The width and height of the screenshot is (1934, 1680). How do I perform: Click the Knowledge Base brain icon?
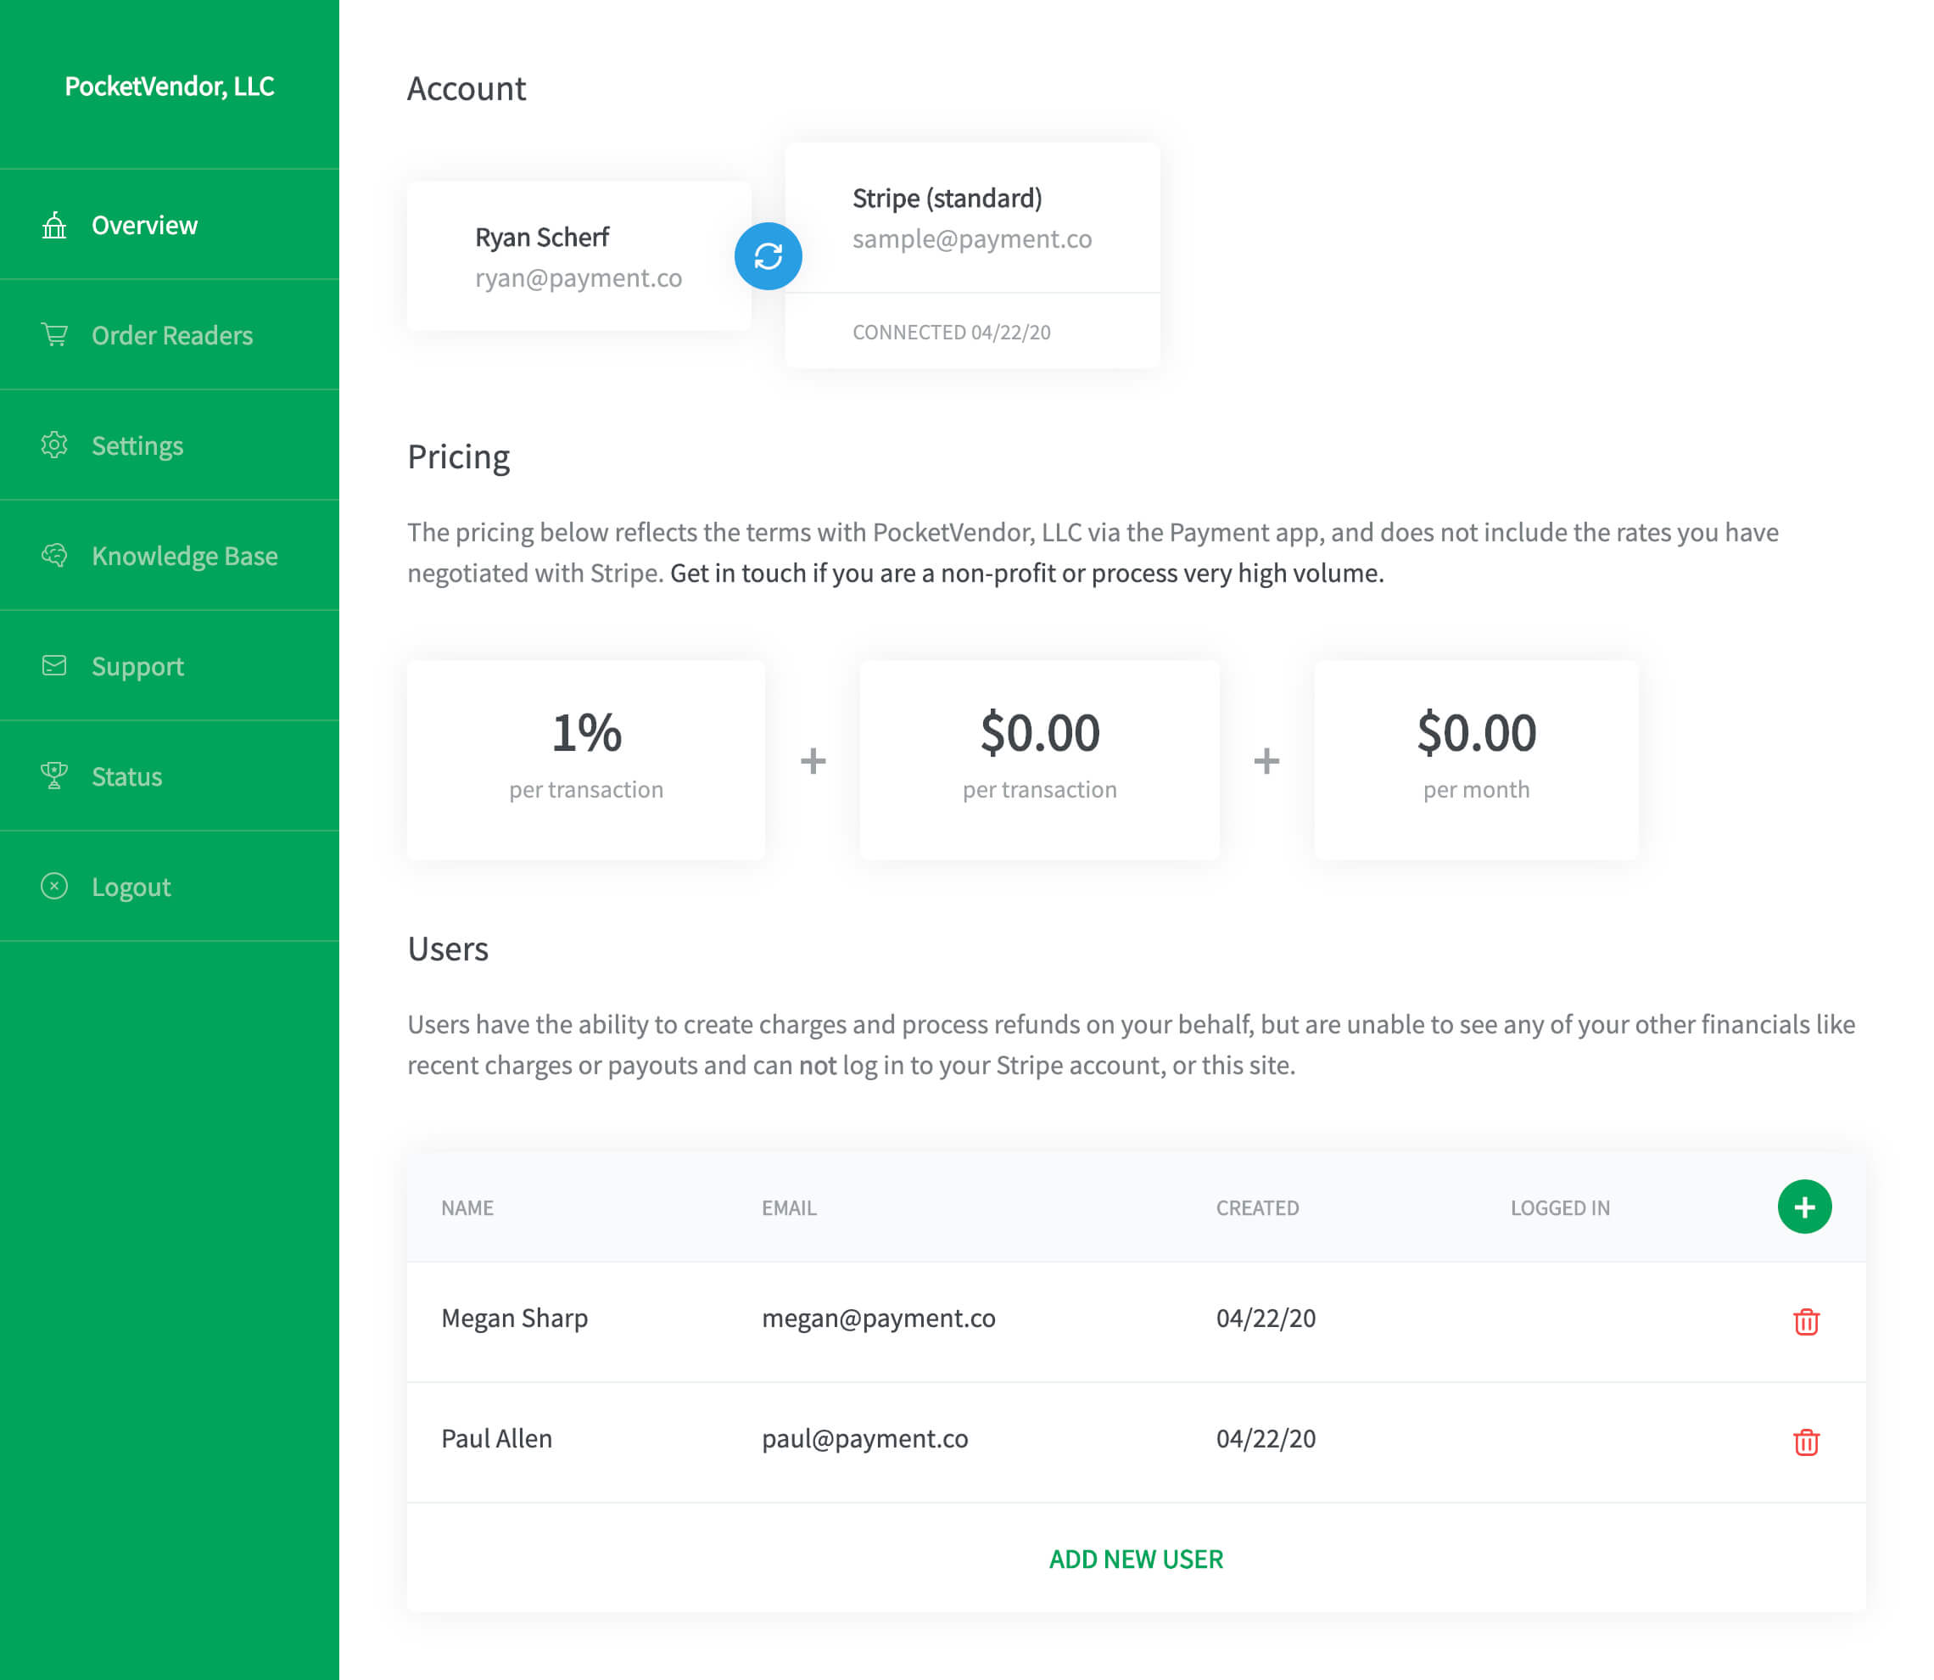click(x=54, y=555)
